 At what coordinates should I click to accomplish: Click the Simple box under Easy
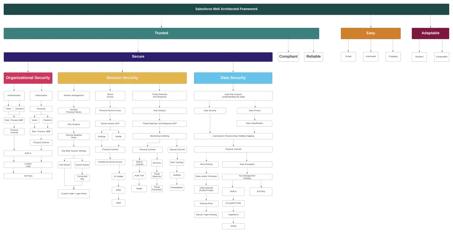[x=348, y=56]
